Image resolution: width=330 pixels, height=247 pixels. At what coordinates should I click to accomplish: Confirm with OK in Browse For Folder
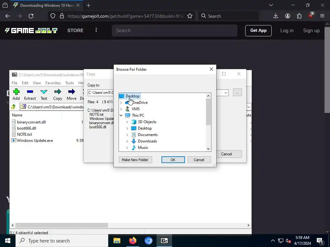173,160
